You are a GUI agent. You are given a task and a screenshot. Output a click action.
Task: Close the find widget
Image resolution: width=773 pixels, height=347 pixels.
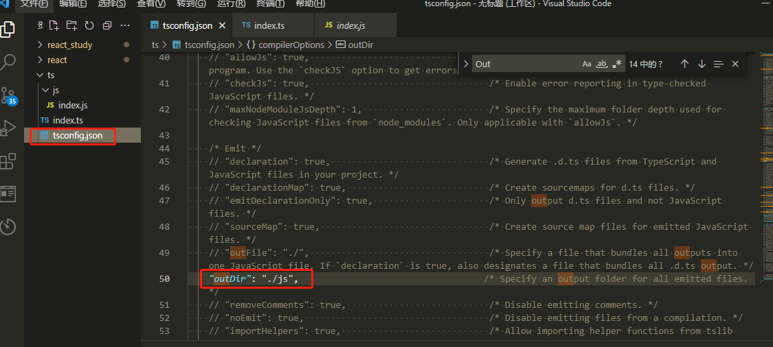[735, 64]
